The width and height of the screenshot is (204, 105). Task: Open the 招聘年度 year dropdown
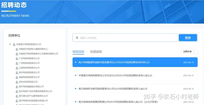189,52
